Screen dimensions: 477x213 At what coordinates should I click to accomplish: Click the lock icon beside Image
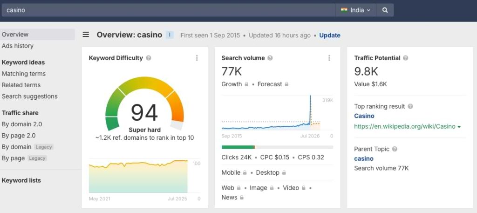point(272,188)
